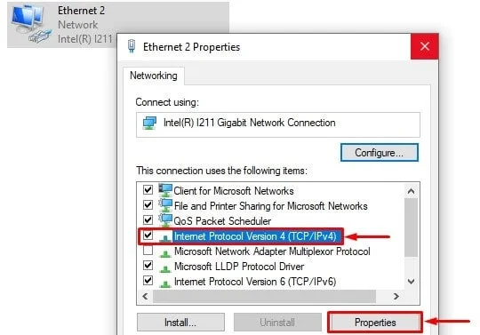Select File and Printer Sharing item icon
480x335 pixels.
coord(165,205)
